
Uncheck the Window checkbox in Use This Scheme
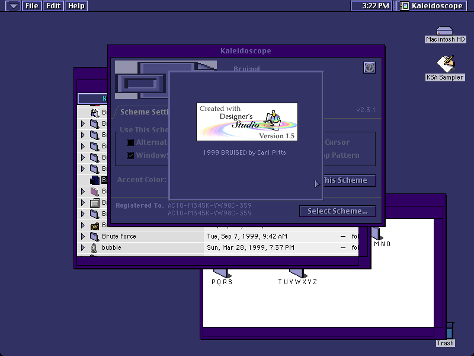click(x=130, y=155)
